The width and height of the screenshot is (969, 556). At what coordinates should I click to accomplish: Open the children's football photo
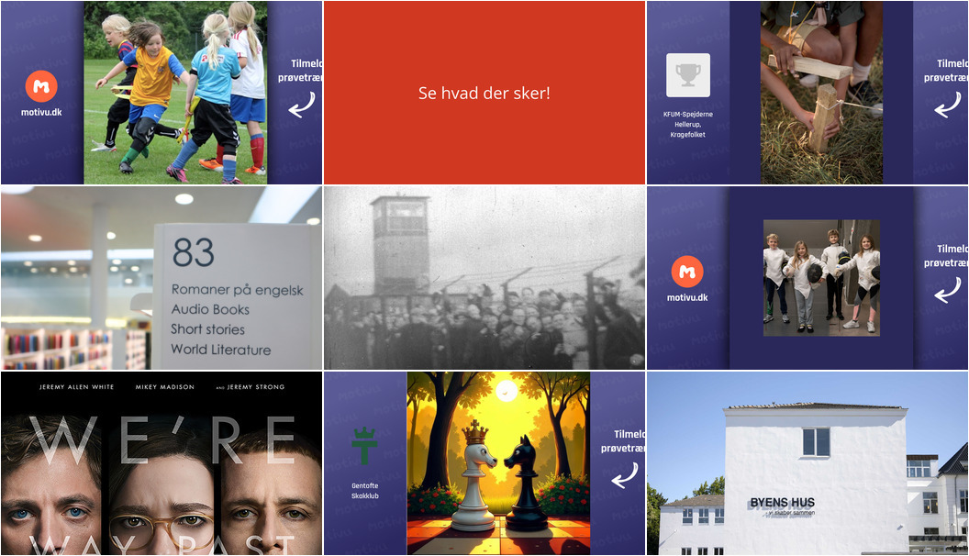pyautogui.click(x=175, y=93)
